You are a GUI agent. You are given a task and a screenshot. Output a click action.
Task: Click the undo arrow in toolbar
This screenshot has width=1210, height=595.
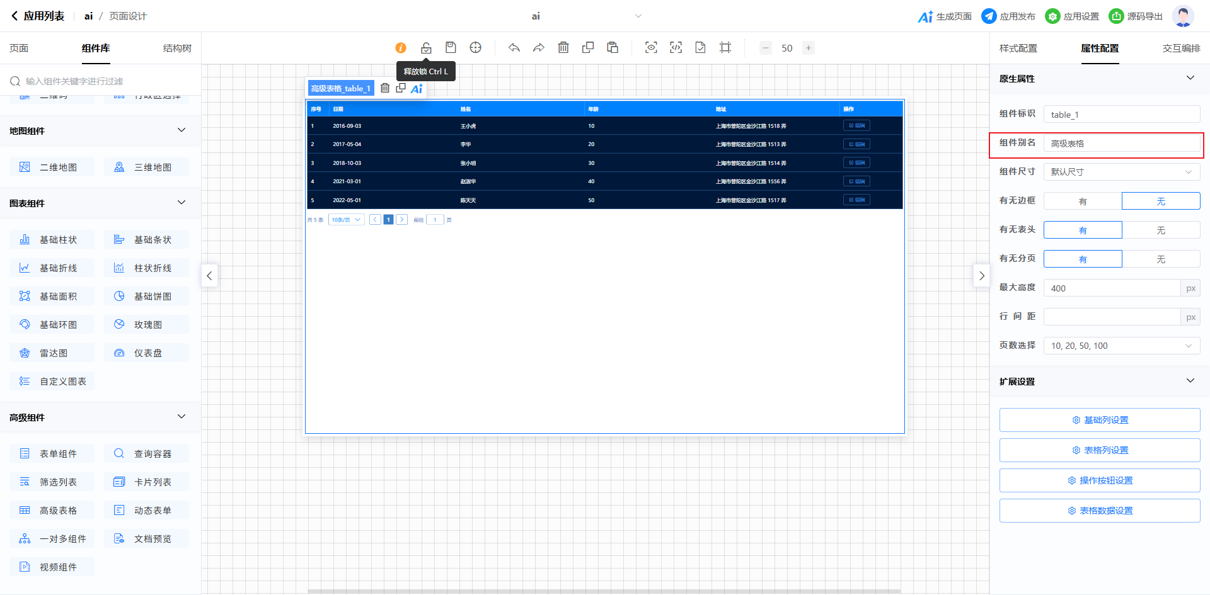(x=514, y=48)
